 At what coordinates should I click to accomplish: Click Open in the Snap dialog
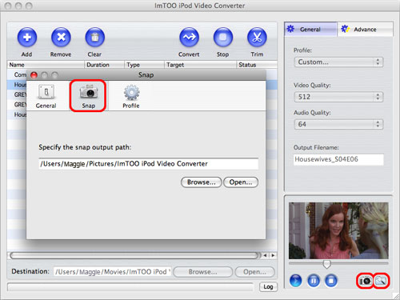click(x=241, y=182)
